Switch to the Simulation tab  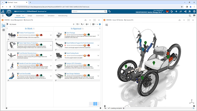click(x=51, y=16)
